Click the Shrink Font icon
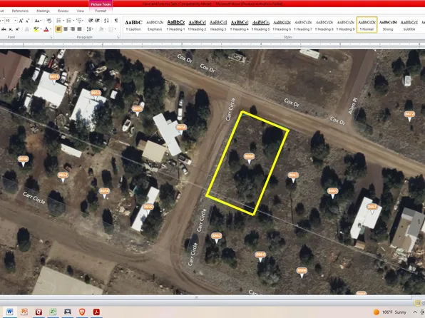This screenshot has height=318, width=425. [x=27, y=21]
